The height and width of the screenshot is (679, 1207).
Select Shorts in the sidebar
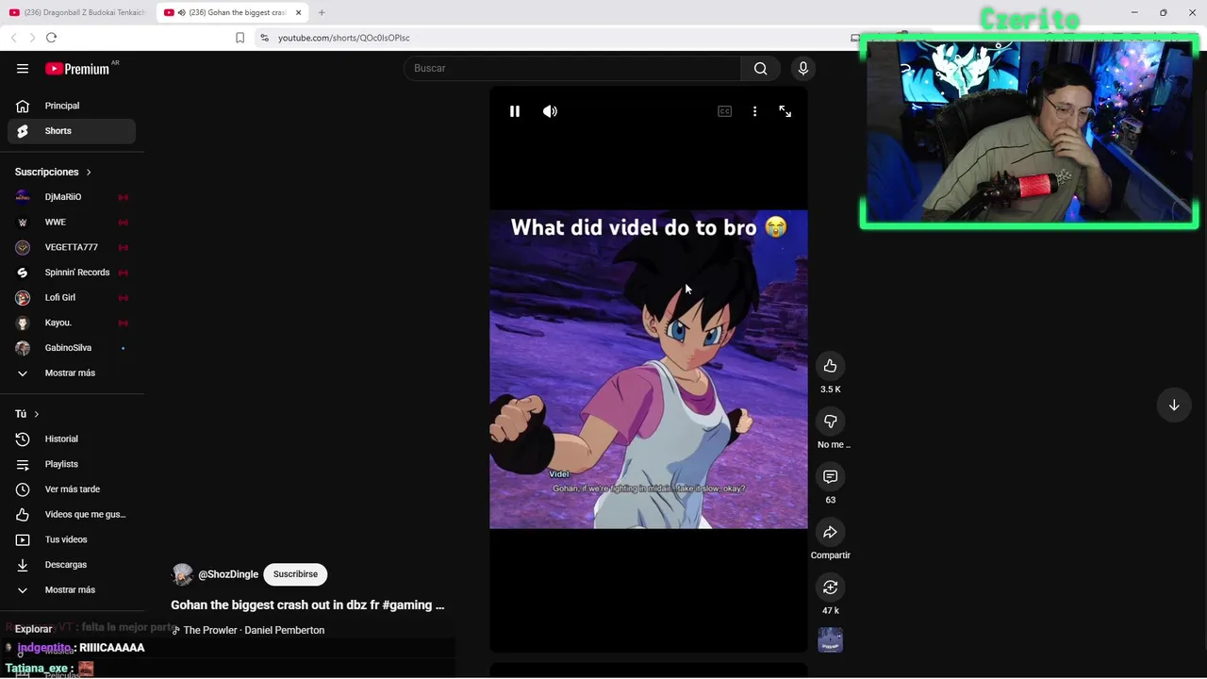[x=72, y=131]
